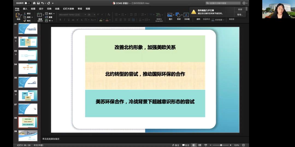Viewport: 295px width, 147px height.
Task: Click the Home icon in the quick access toolbar
Action: [x=34, y=3]
